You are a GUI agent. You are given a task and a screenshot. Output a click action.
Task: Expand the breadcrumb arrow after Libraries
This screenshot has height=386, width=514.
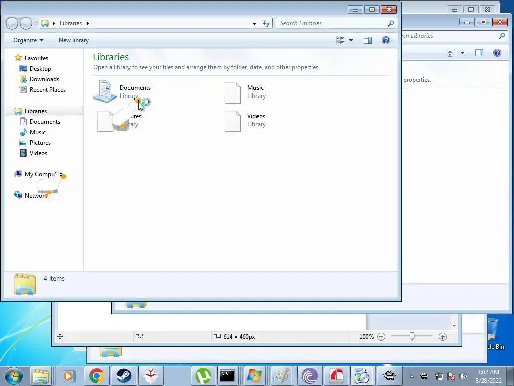point(87,23)
